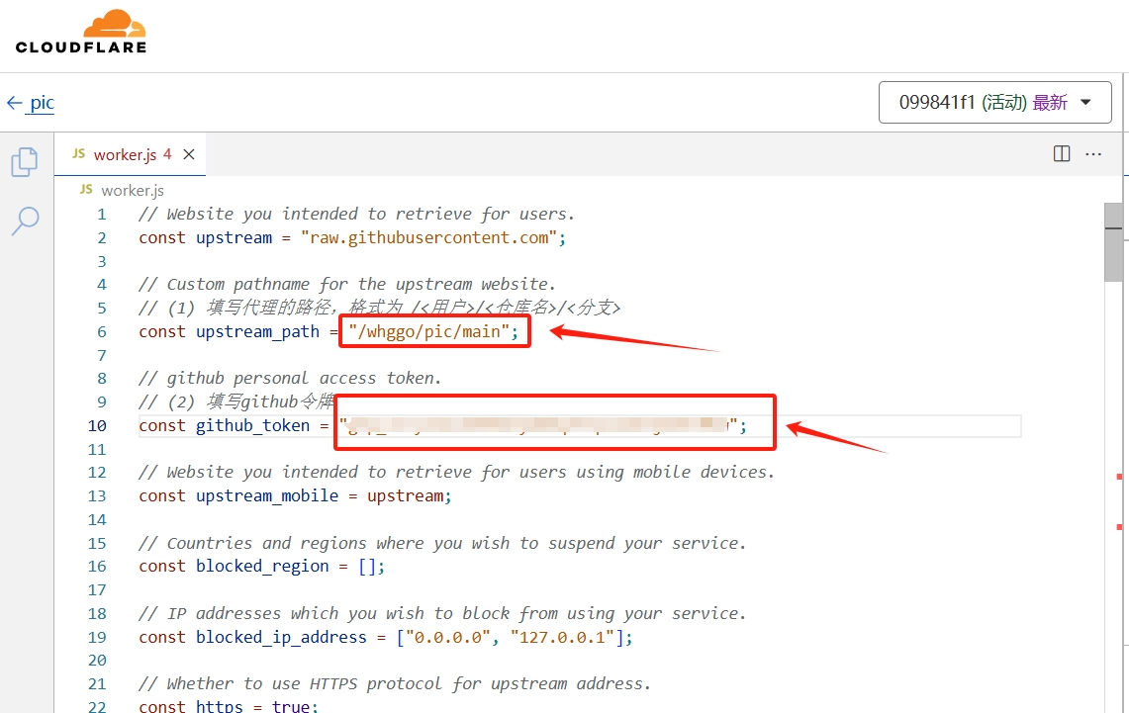Select the worker.js tab

[124, 154]
